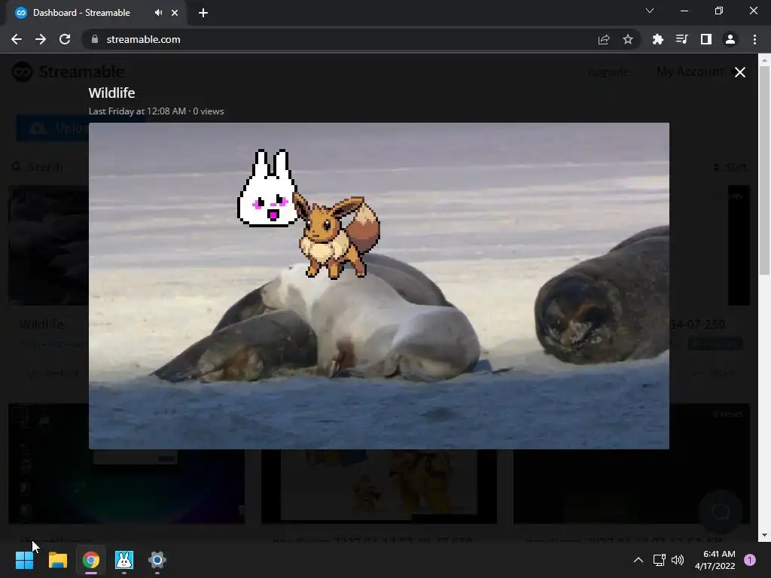
Task: Go back to previous page
Action: [17, 39]
